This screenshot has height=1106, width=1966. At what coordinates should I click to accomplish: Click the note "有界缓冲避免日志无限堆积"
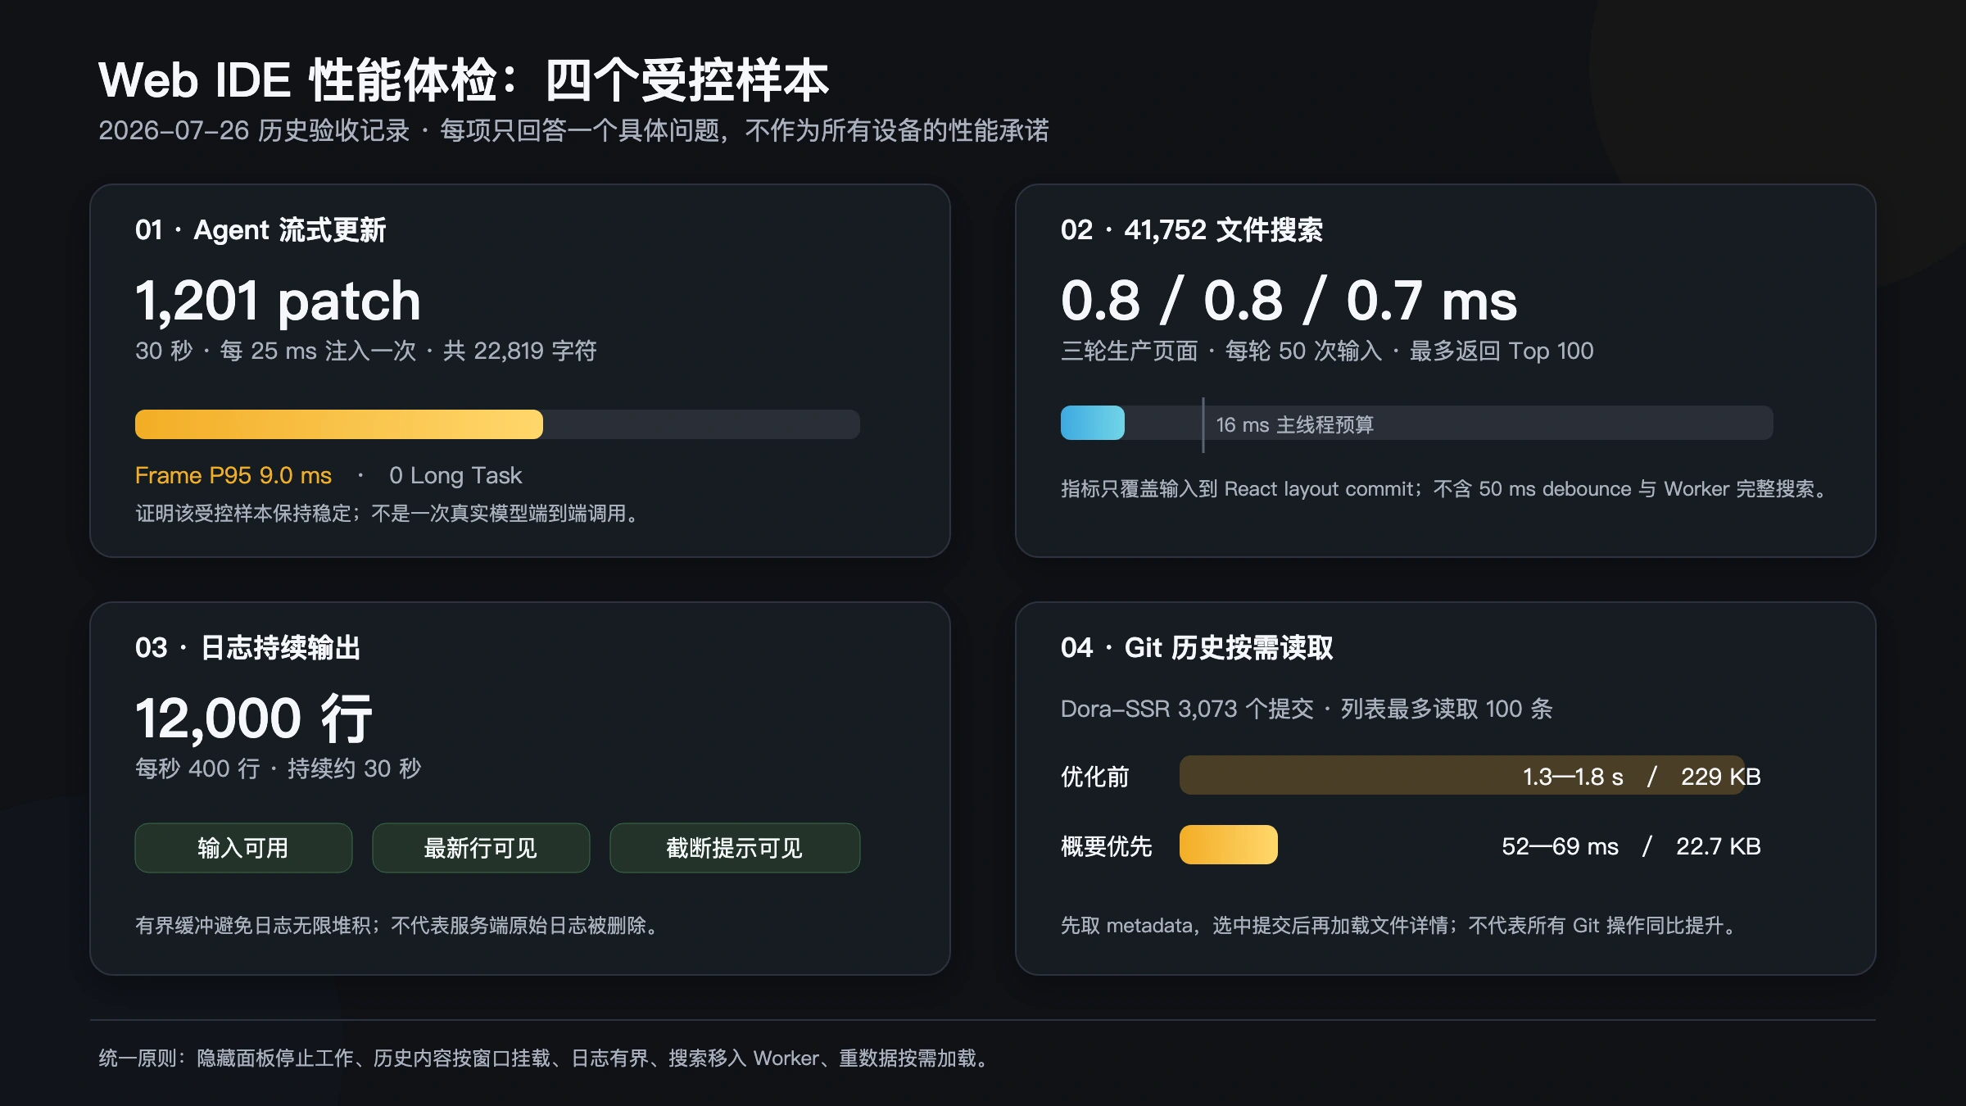[397, 926]
